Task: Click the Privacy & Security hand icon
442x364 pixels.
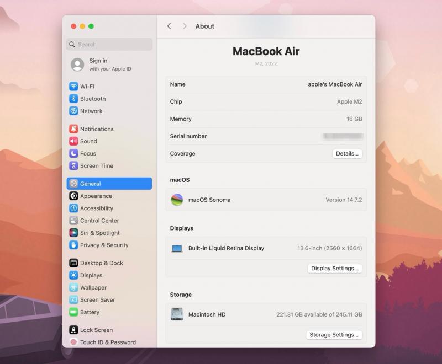Action: (73, 245)
